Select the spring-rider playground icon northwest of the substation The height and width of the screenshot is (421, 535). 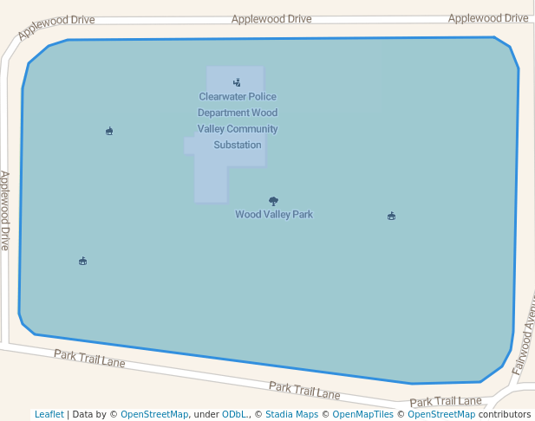(x=109, y=131)
